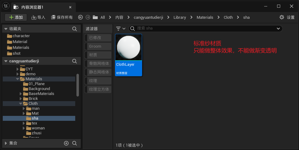Click search icon in cangyuantudierji header
The image size is (299, 150).
74,61
